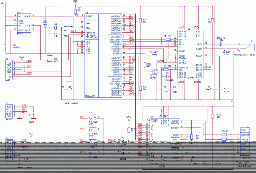Viewport: 256px width, 173px height.
Task: Select the R11 4k7 resistor symbol
Action: (x=154, y=56)
